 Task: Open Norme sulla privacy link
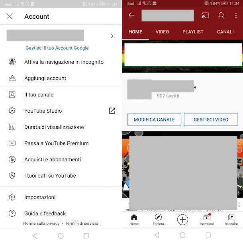pyautogui.click(x=41, y=223)
